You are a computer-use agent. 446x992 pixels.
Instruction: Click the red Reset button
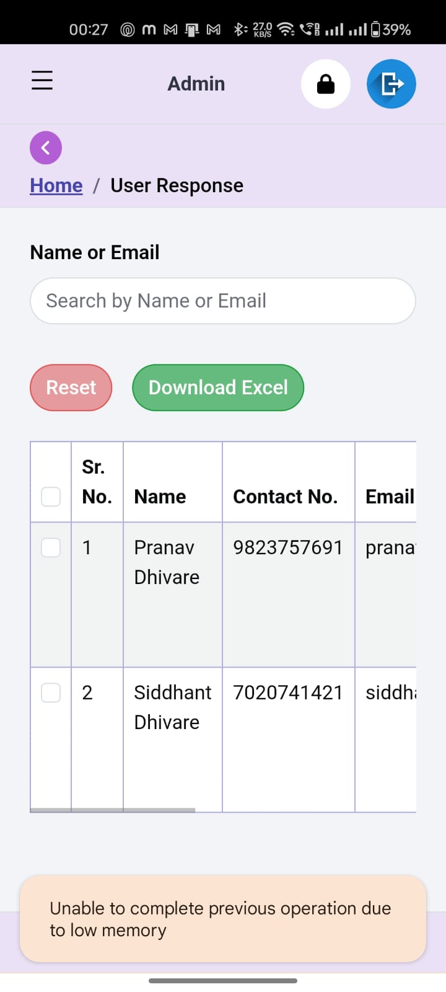tap(71, 387)
